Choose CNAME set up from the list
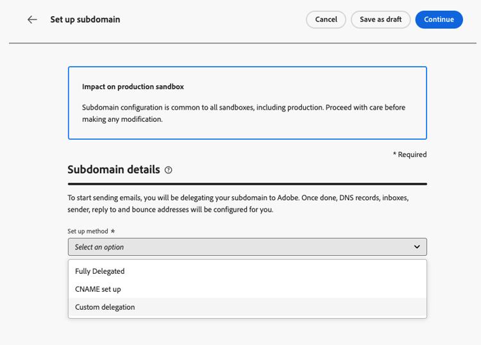This screenshot has width=481, height=345. 98,289
